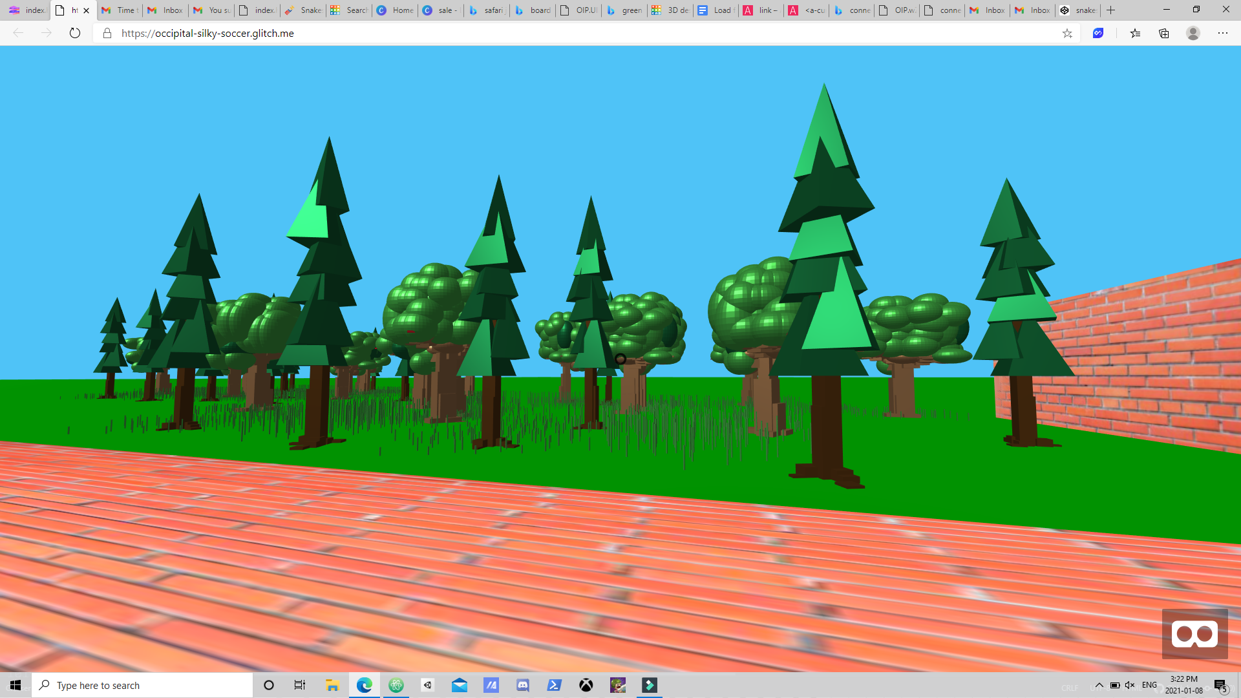Refresh the glitch.me page

coord(75,33)
